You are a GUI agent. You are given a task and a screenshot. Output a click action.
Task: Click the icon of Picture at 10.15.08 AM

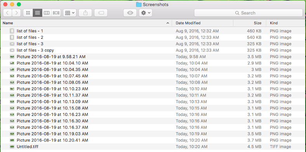tap(12, 108)
